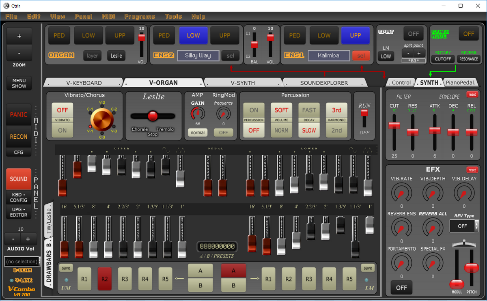Adjust the filter CUT slider
The width and height of the screenshot is (487, 301).
click(x=394, y=132)
